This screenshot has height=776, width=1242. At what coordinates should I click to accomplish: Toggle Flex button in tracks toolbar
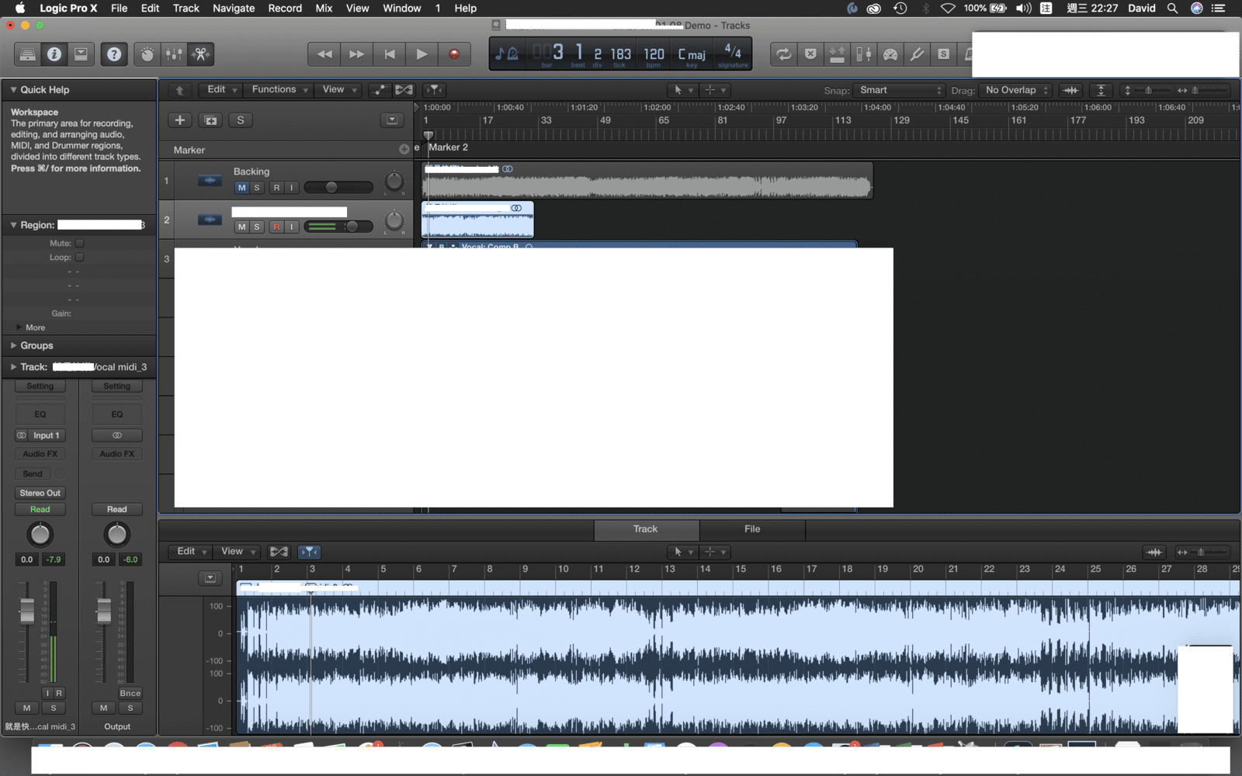(x=404, y=90)
